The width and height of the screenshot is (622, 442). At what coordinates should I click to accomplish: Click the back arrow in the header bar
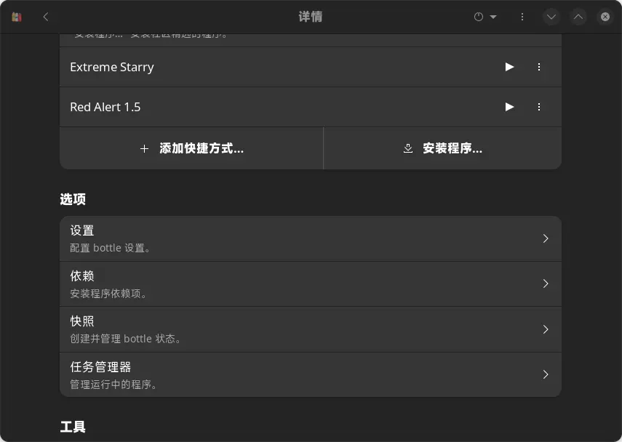pos(45,16)
